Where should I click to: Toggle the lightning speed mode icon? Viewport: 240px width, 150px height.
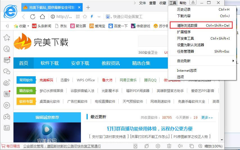(92, 17)
